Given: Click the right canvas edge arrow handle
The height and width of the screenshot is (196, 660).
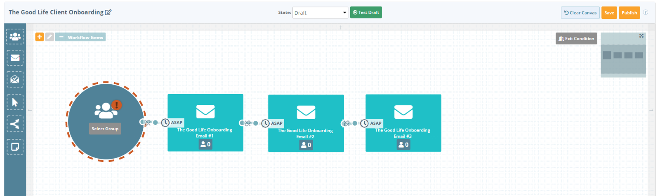Looking at the screenshot, I should pos(651,110).
